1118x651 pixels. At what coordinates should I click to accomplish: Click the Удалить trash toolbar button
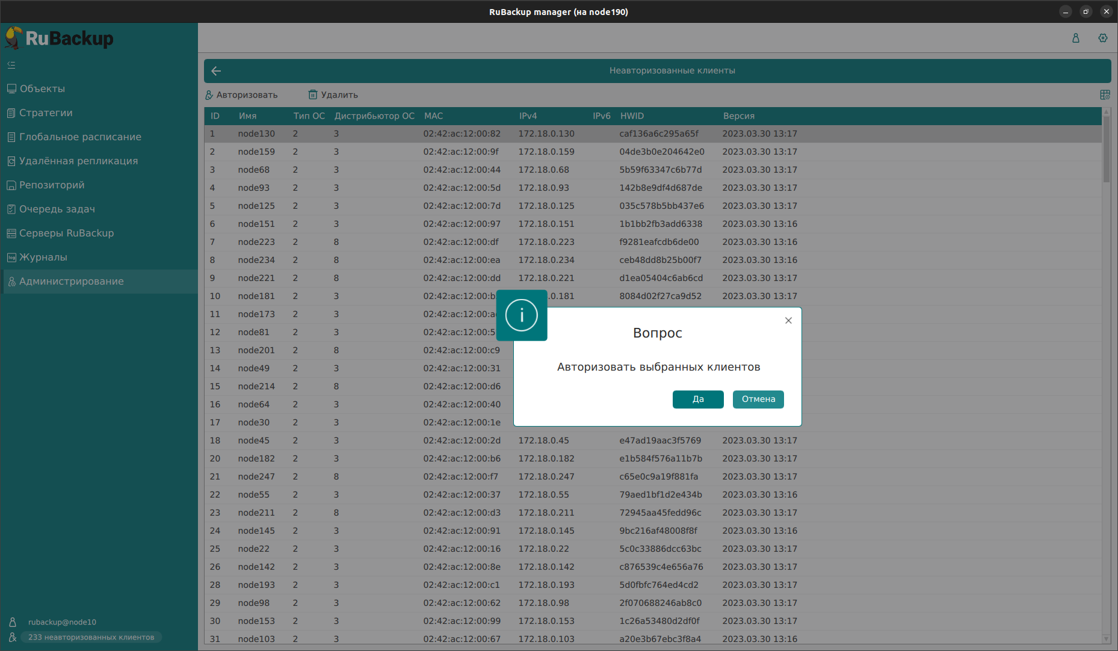[x=333, y=95]
